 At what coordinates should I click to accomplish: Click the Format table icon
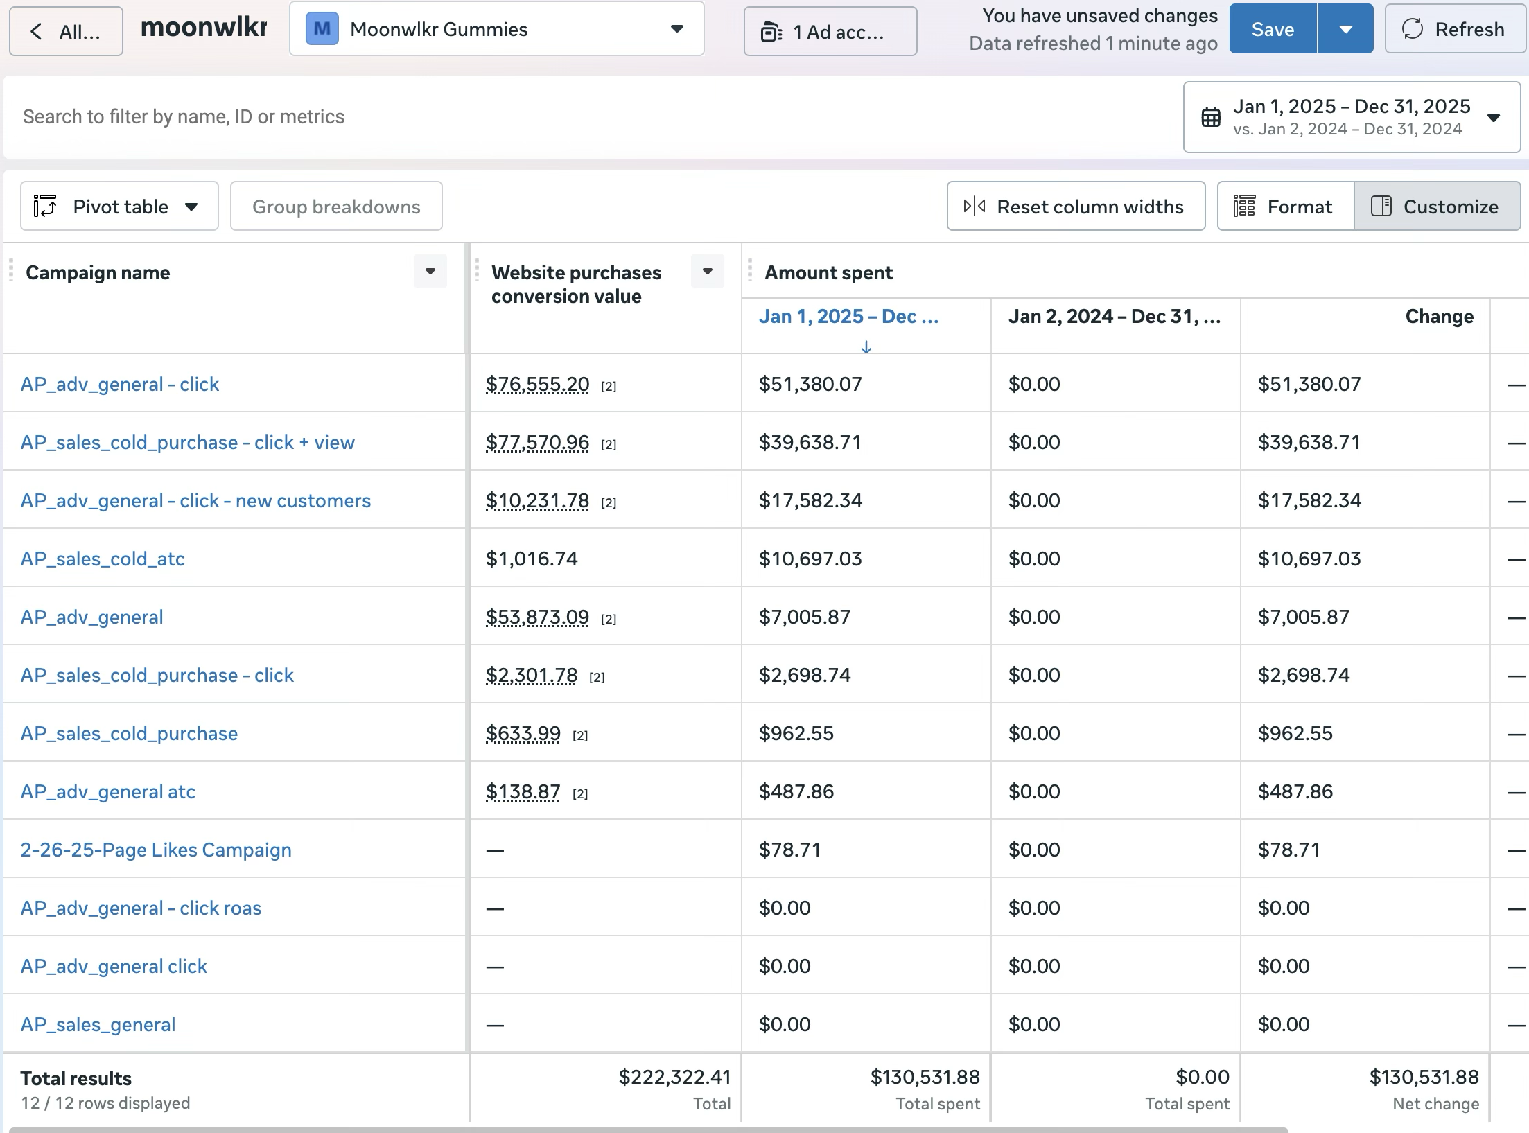click(1244, 207)
